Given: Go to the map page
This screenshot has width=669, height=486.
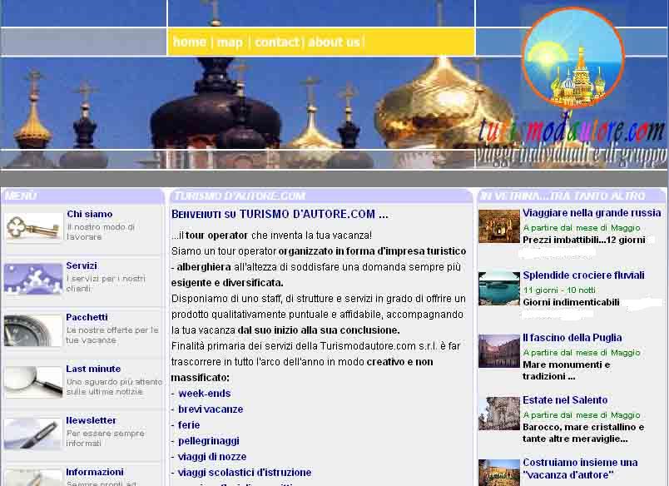Looking at the screenshot, I should (x=230, y=42).
